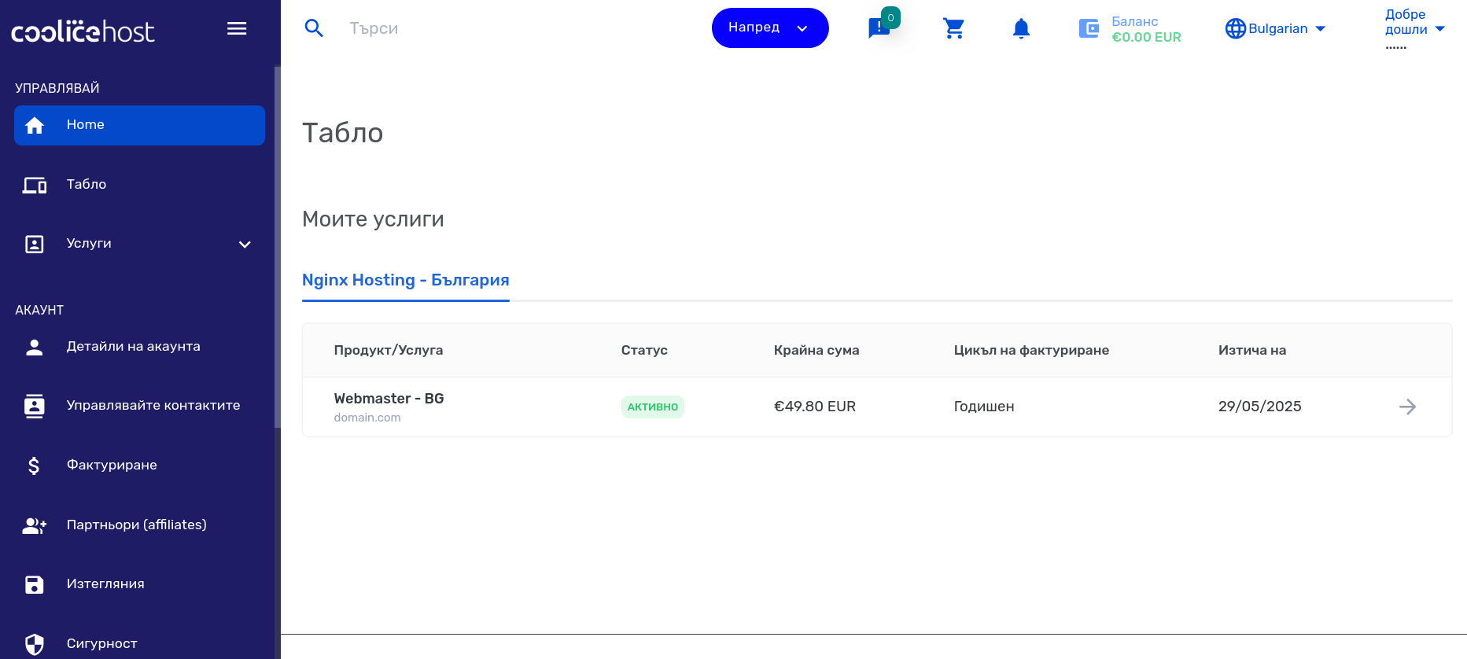Select Home in sidebar
1467x659 pixels.
(x=139, y=125)
